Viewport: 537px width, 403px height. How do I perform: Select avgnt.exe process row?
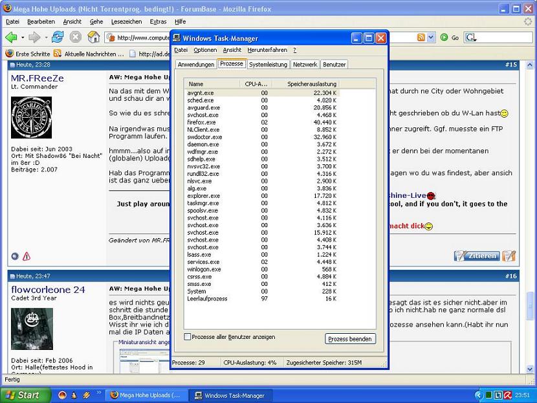(x=262, y=93)
